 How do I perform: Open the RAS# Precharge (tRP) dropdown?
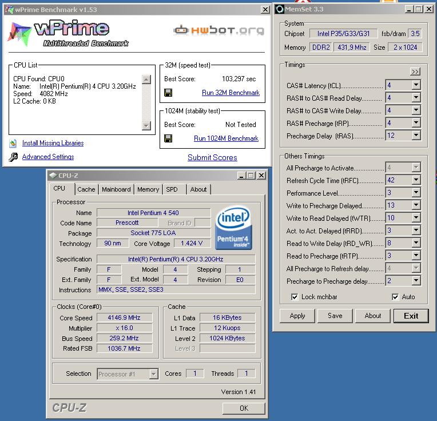[416, 122]
